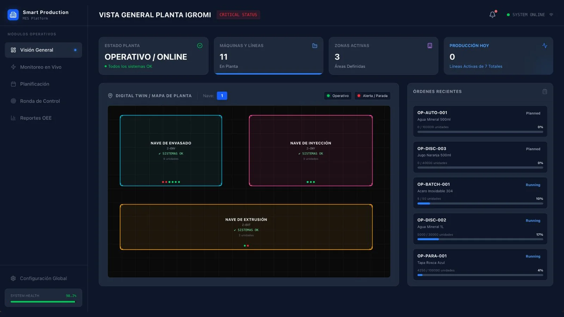Click the clipboard icon in Órdenes Recientes

545,92
